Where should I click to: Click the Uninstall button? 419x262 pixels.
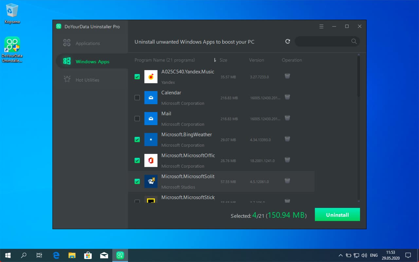(x=337, y=215)
